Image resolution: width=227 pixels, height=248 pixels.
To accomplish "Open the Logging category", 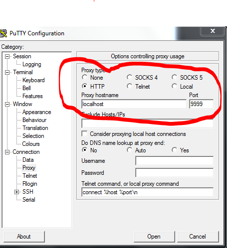I will tap(32, 64).
